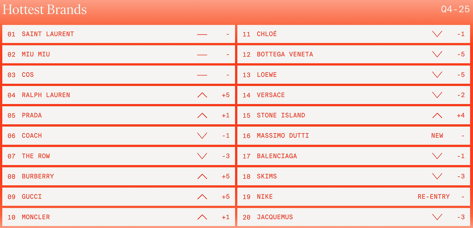Click the flat dash icon for Saint Laurent
The image size is (473, 228).
click(x=202, y=34)
